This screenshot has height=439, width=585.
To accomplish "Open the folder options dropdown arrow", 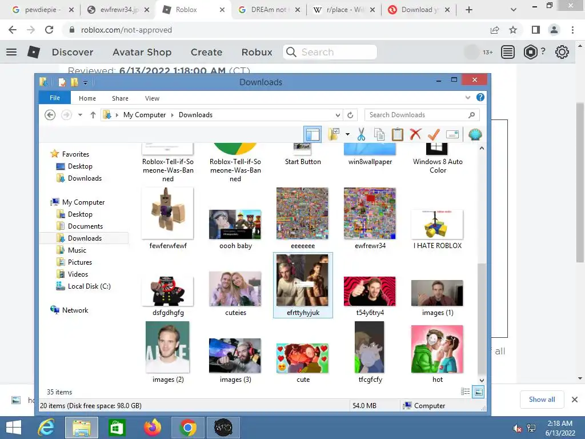I will point(347,134).
